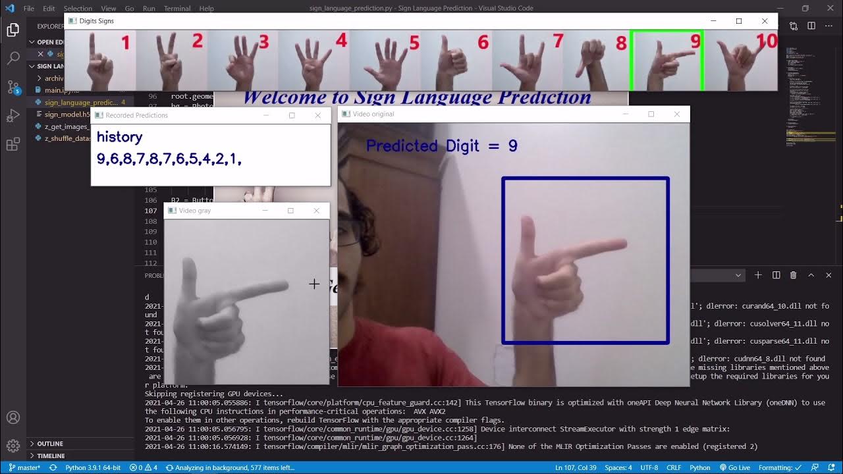Open the Go menu
The width and height of the screenshot is (843, 474).
click(x=129, y=9)
